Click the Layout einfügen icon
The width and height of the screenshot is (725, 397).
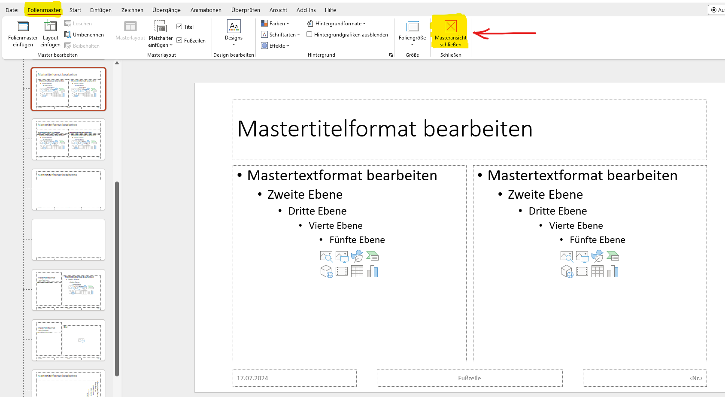point(50,27)
